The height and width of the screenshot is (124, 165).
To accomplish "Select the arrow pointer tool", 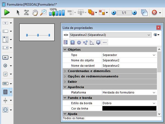I will point(18,12).
